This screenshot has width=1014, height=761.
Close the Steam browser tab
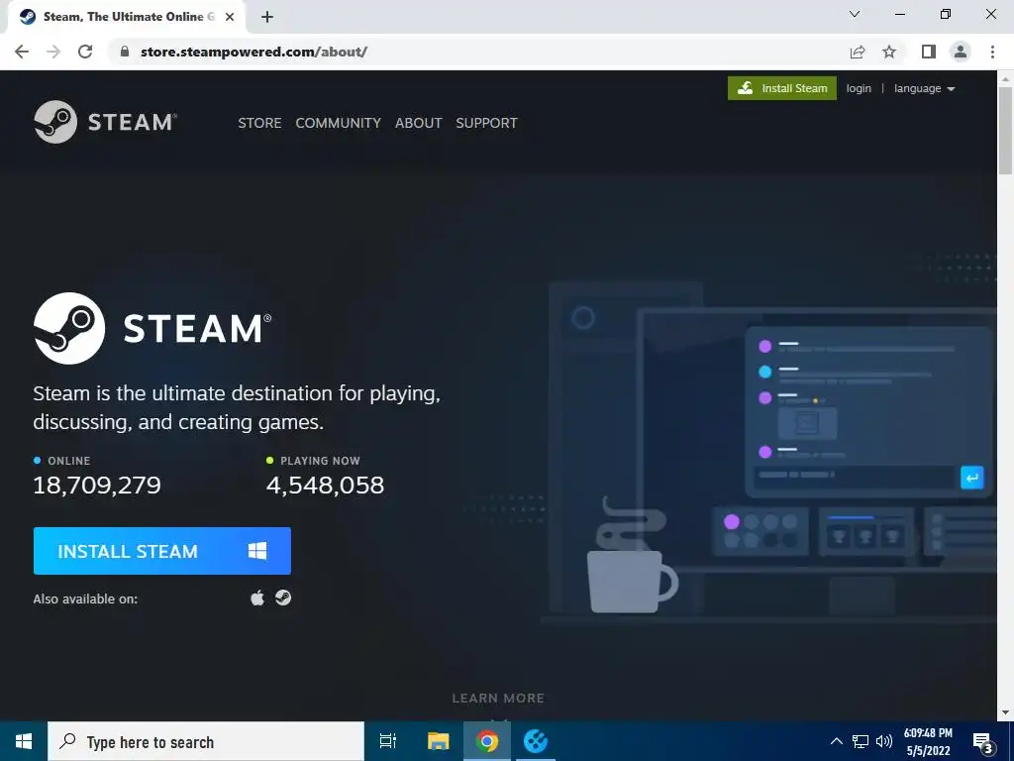tap(230, 17)
